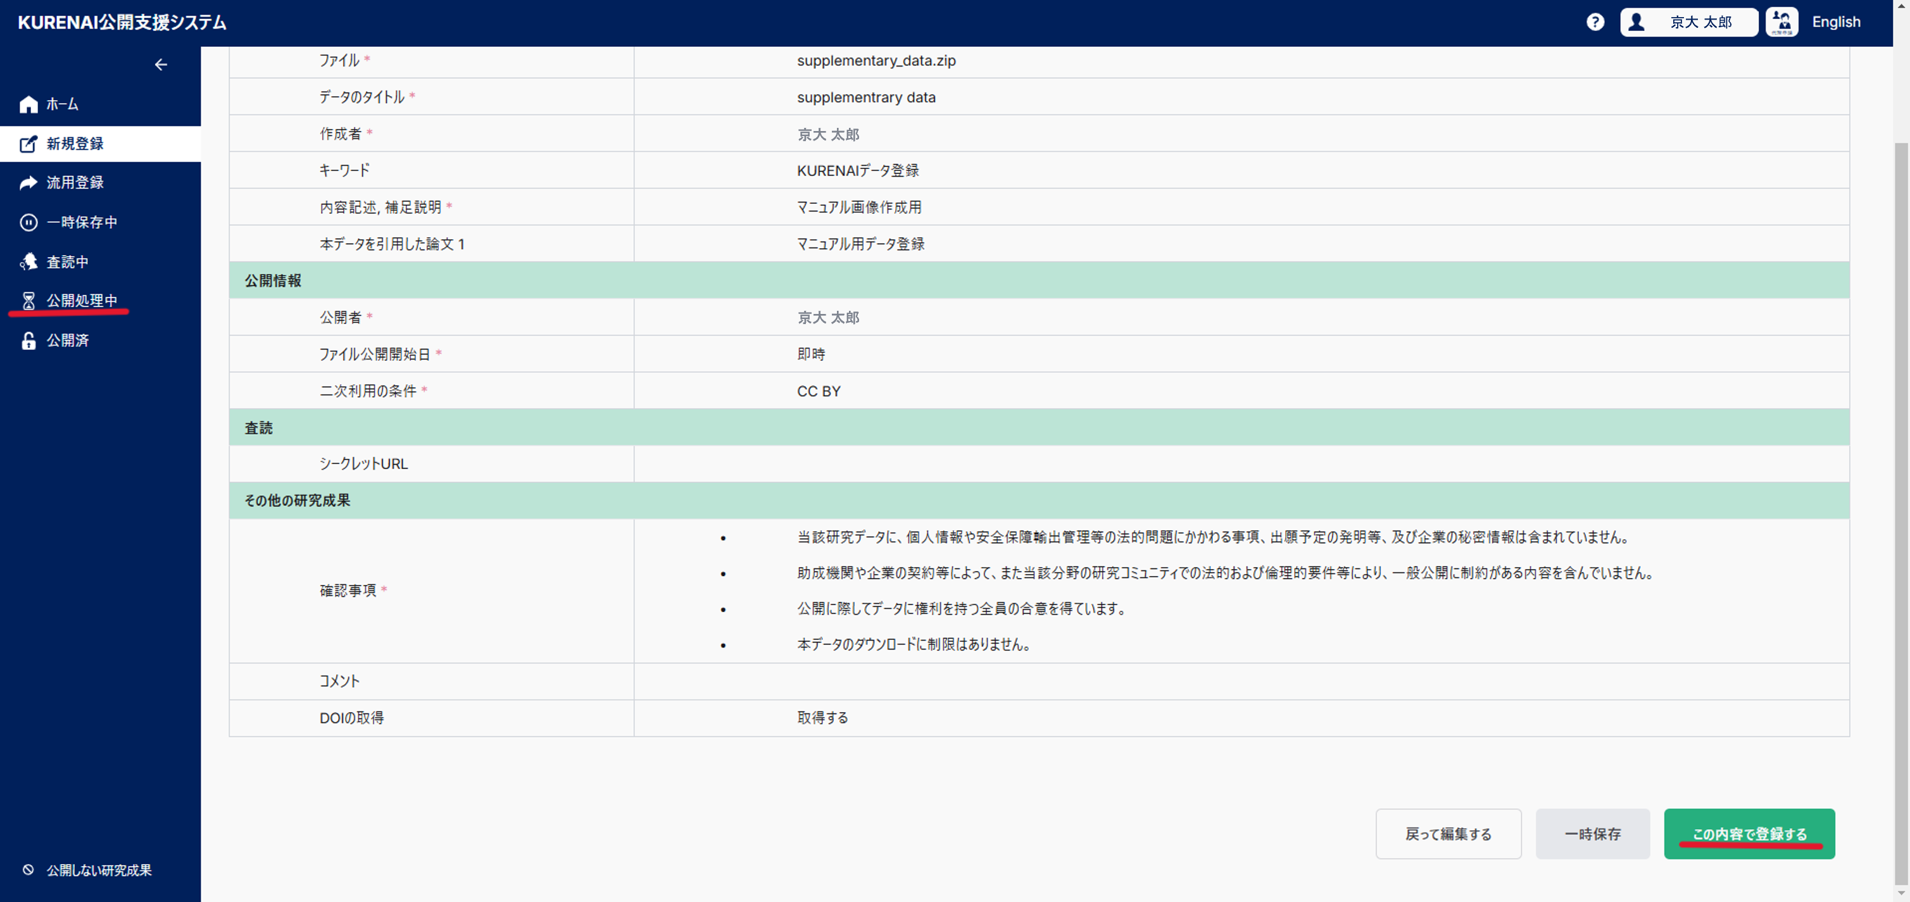Select 新規登録 in the sidebar
Screen dimensions: 1910x902
(100, 144)
